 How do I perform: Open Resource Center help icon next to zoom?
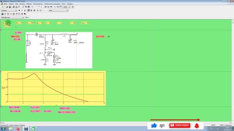tap(73, 7)
